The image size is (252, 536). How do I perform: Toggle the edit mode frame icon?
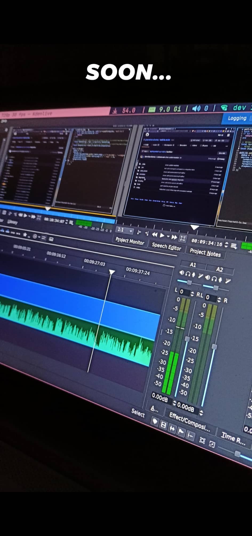tap(183, 238)
